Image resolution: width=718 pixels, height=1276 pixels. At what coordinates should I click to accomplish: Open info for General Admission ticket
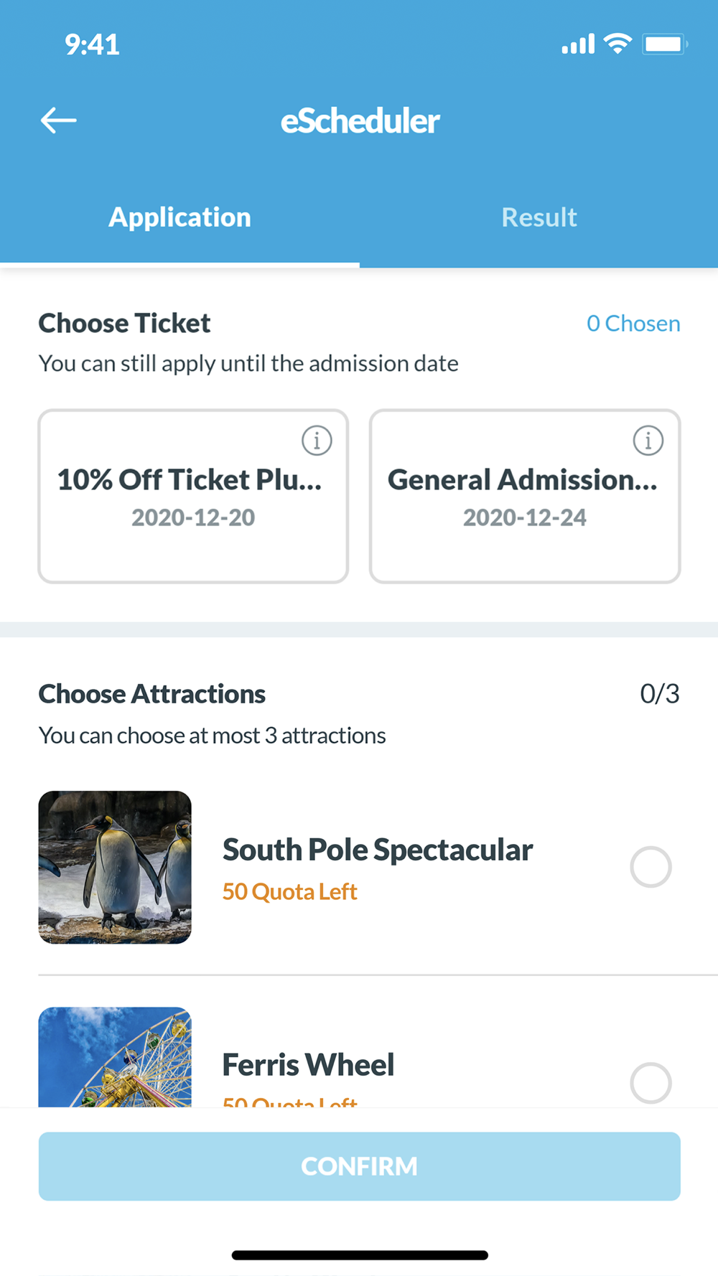[x=648, y=440]
